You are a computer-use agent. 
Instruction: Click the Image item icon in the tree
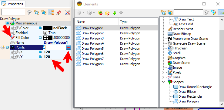170,68
